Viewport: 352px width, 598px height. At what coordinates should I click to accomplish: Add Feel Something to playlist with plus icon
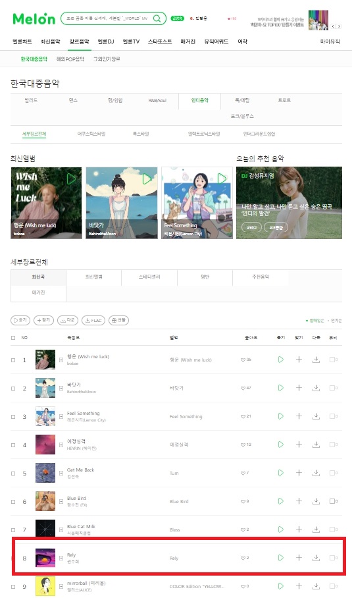pos(299,416)
